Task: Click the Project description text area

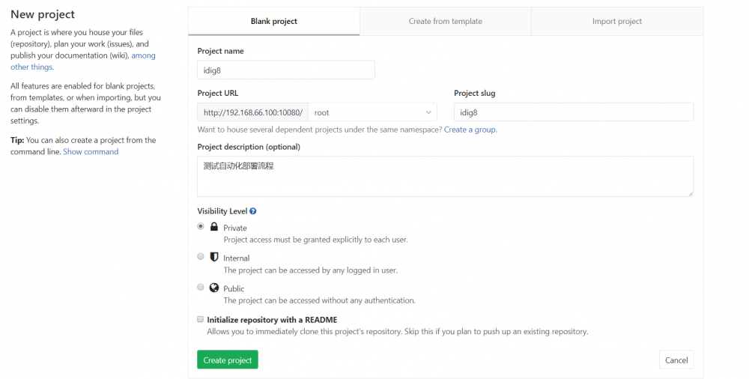Action: (445, 176)
